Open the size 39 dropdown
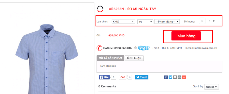The width and height of the screenshot is (229, 94). pyautogui.click(x=146, y=22)
